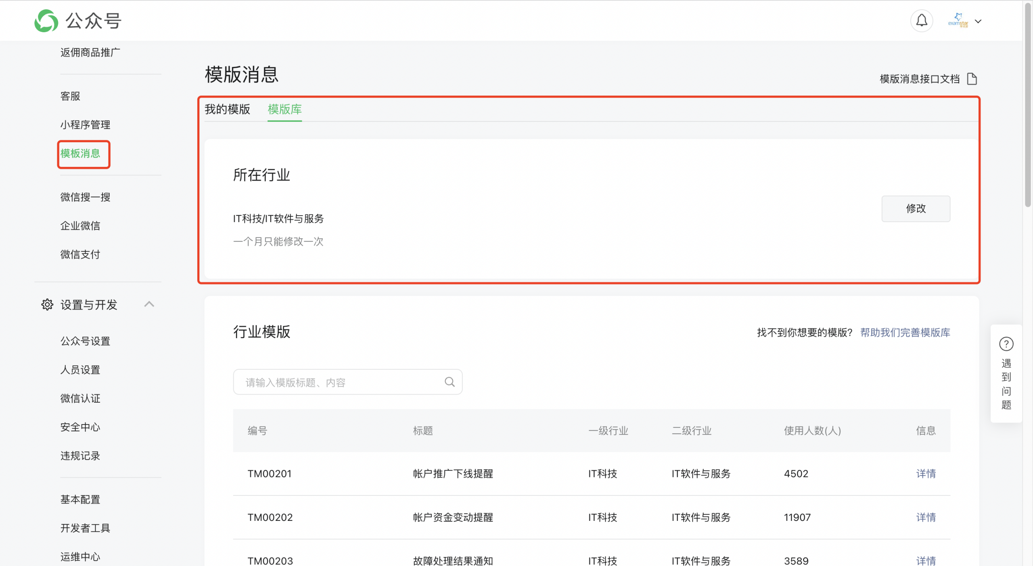Click the search magnifier icon
Screen dimensions: 1033x566
tap(450, 382)
